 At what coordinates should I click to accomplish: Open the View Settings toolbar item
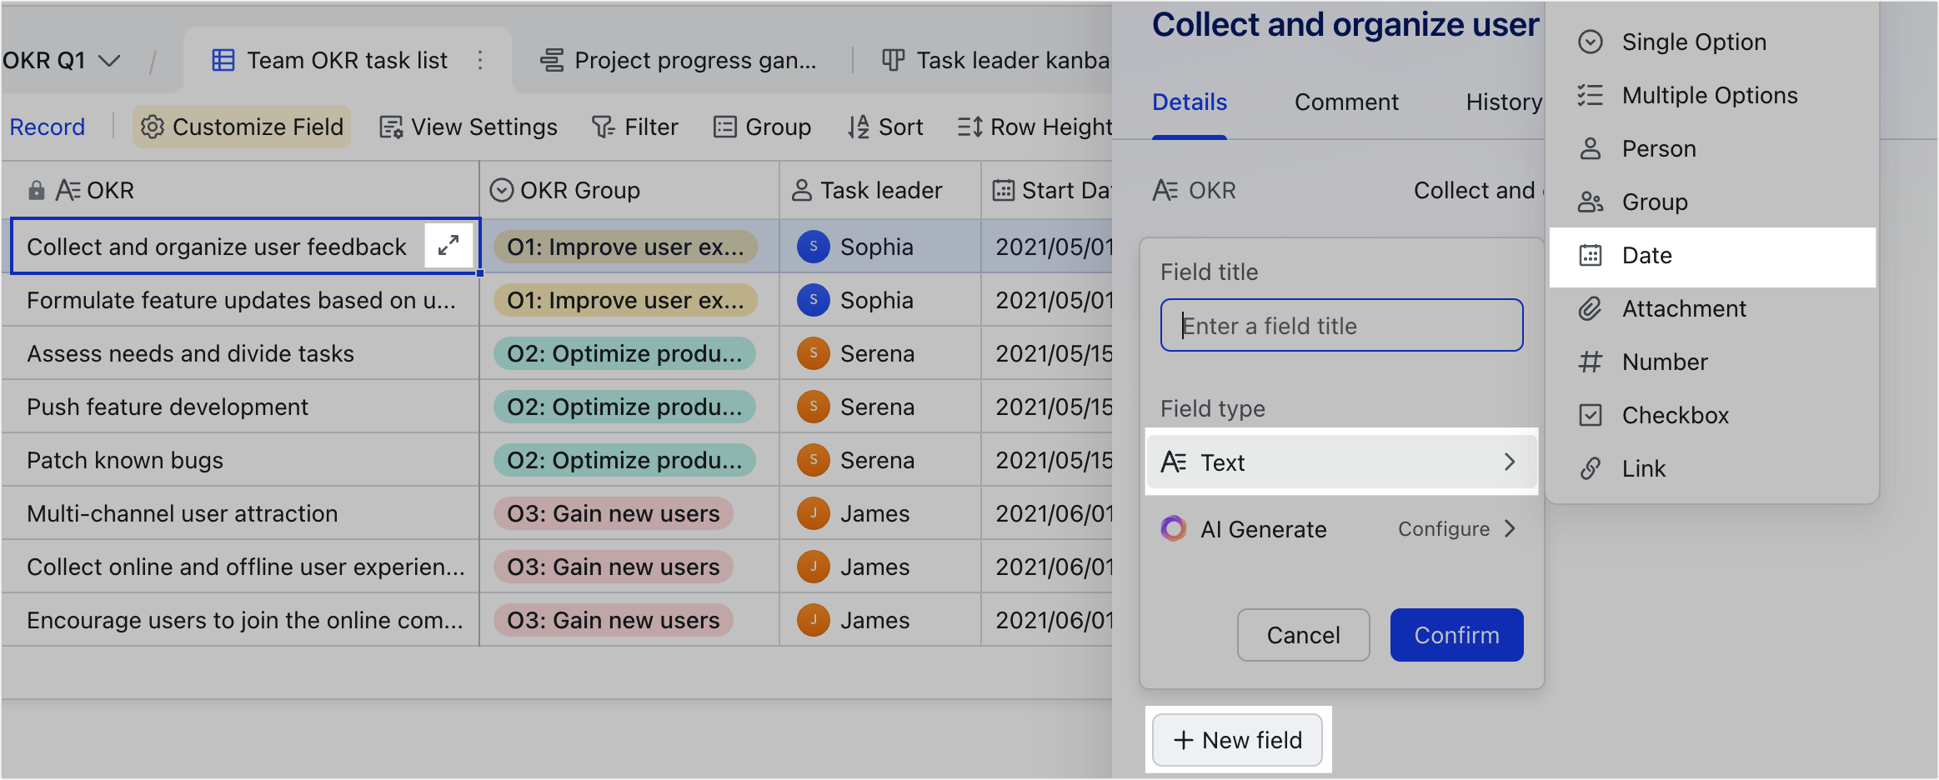pos(468,127)
